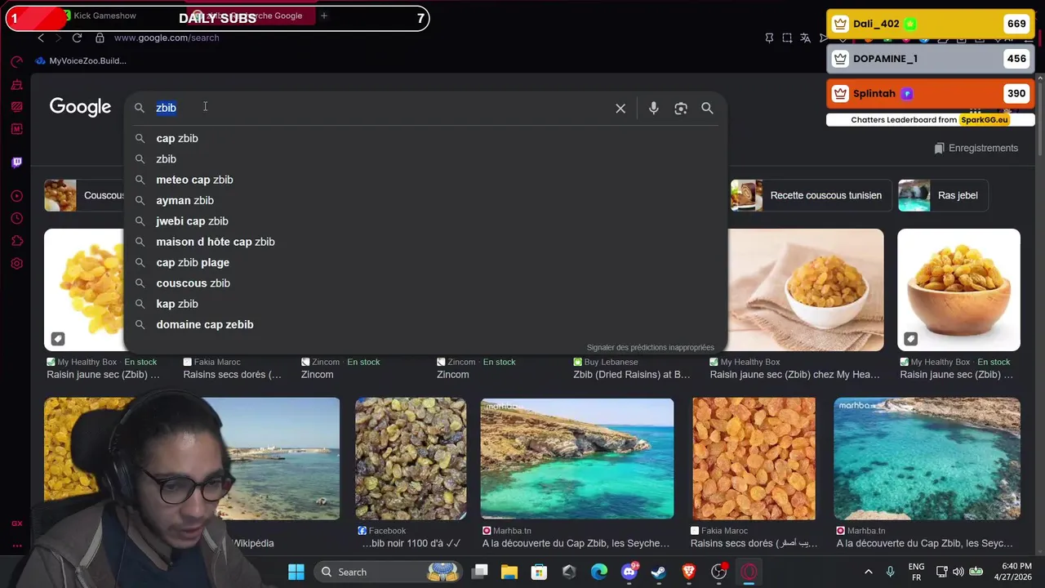Click Opera GX taskbar icon
1045x588 pixels.
(x=749, y=572)
